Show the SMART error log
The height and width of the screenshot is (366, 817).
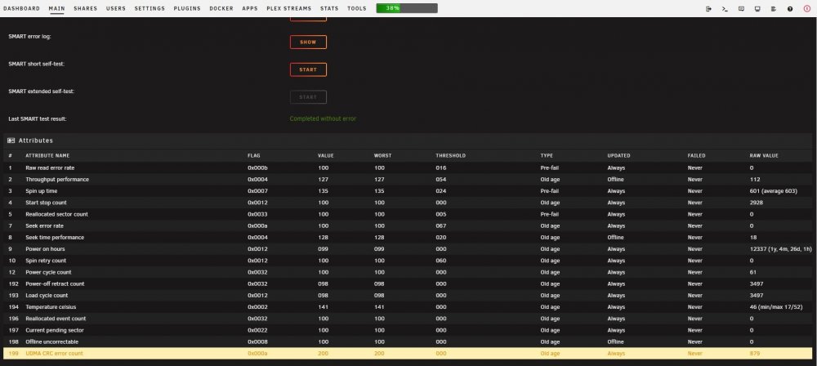[x=308, y=42]
